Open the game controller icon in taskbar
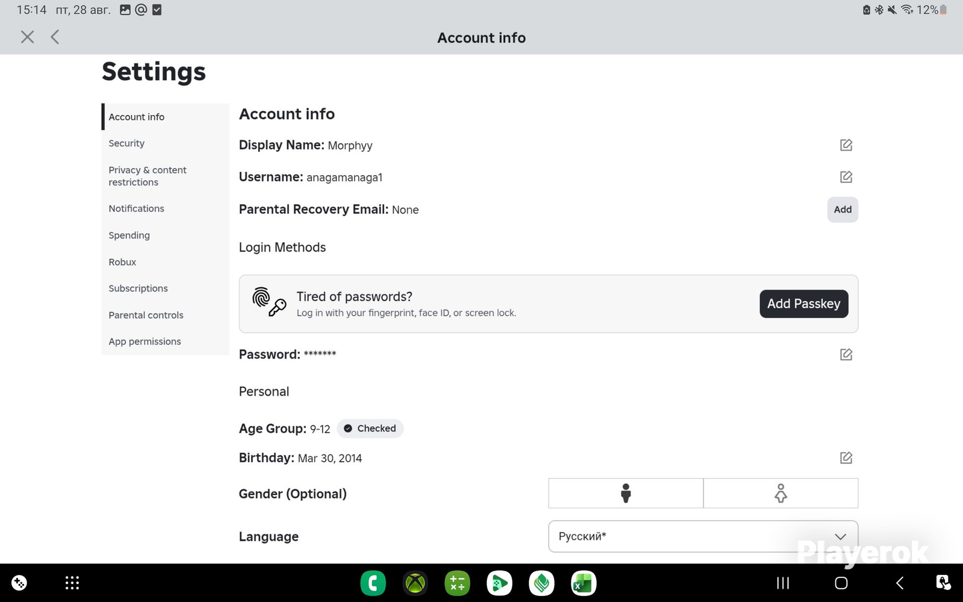The height and width of the screenshot is (602, 963). tap(19, 583)
